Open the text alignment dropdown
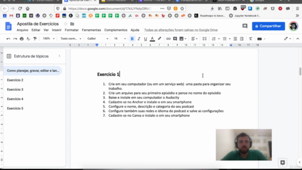 pyautogui.click(x=194, y=39)
